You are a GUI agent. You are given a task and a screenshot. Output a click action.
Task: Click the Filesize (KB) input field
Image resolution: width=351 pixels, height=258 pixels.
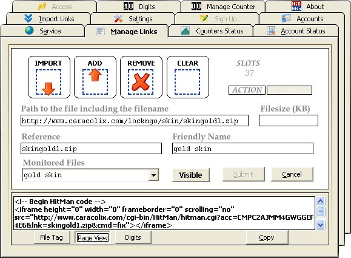[x=289, y=121]
